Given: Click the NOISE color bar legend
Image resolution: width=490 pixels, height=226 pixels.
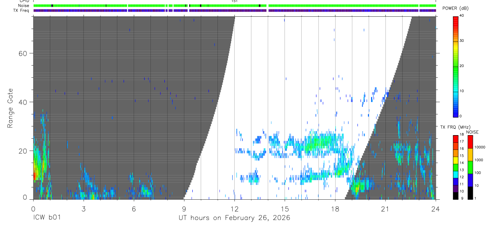Looking at the screenshot, I should 470,167.
